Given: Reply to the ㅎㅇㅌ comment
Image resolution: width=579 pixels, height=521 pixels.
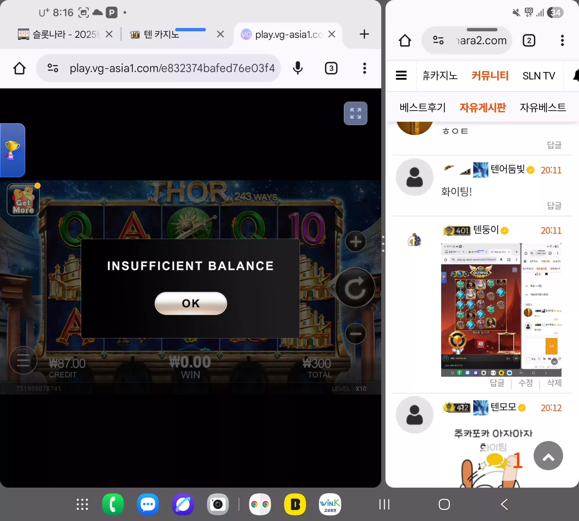Looking at the screenshot, I should click(554, 145).
